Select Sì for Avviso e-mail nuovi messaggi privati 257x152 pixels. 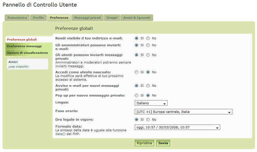[x=136, y=86]
